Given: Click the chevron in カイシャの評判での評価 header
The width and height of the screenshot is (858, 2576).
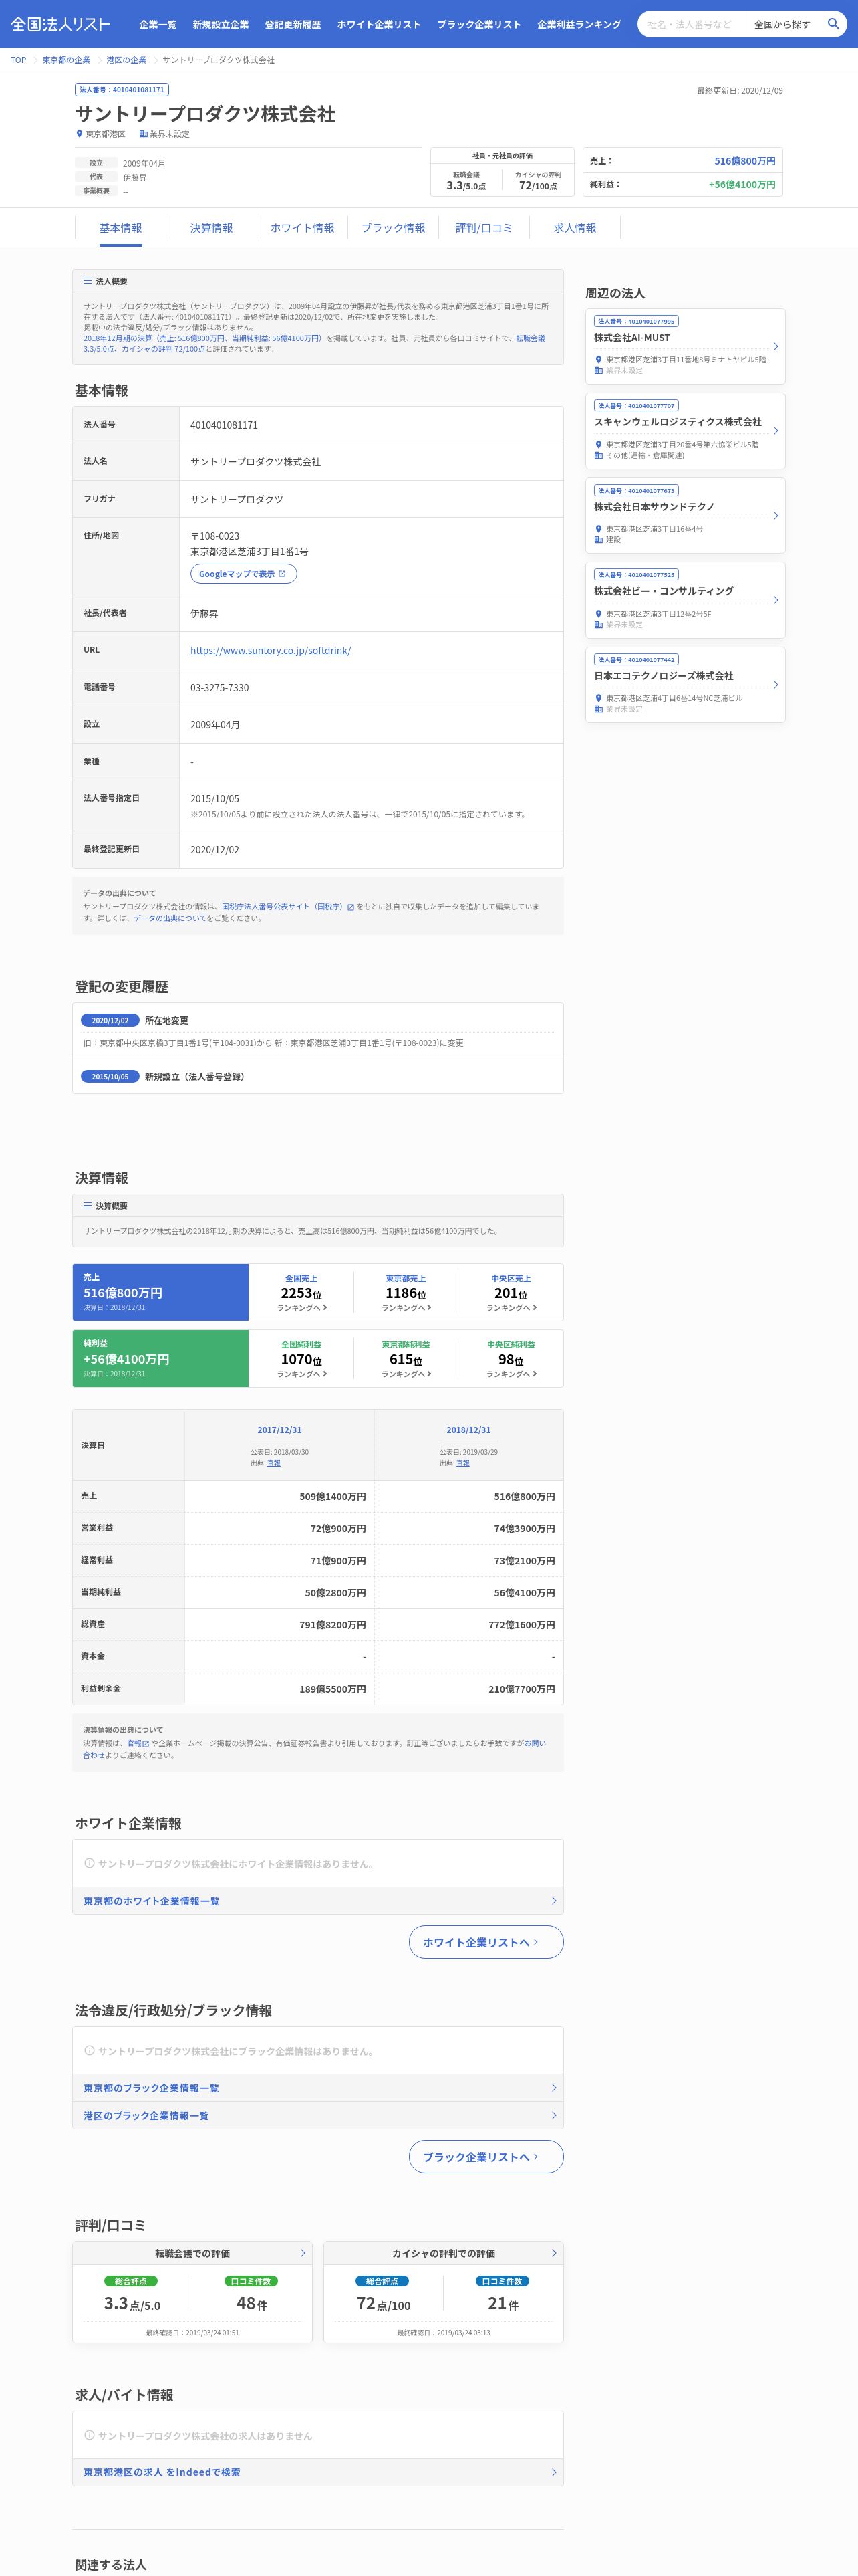Looking at the screenshot, I should pyautogui.click(x=555, y=2253).
